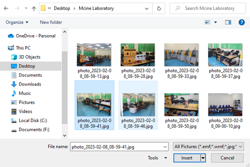
Task: Open Downloads in the sidebar
Action: [x=26, y=84]
